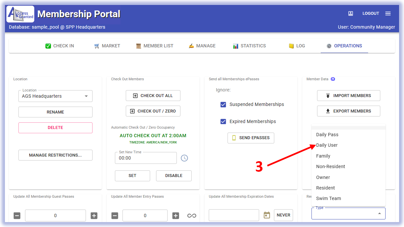
Task: Click the Member Data info icon
Action: (333, 79)
